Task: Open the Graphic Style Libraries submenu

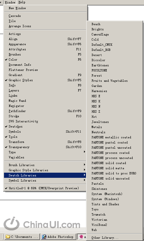Action: click(x=45, y=170)
